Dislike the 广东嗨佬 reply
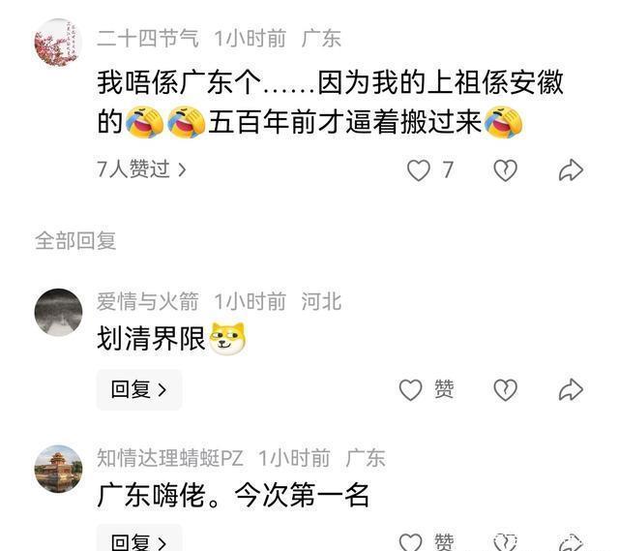The image size is (619, 551). (x=505, y=541)
